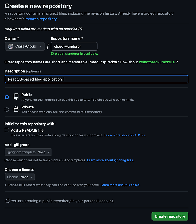Expand the .gitignore template dropdown
196x224 pixels.
click(x=28, y=152)
